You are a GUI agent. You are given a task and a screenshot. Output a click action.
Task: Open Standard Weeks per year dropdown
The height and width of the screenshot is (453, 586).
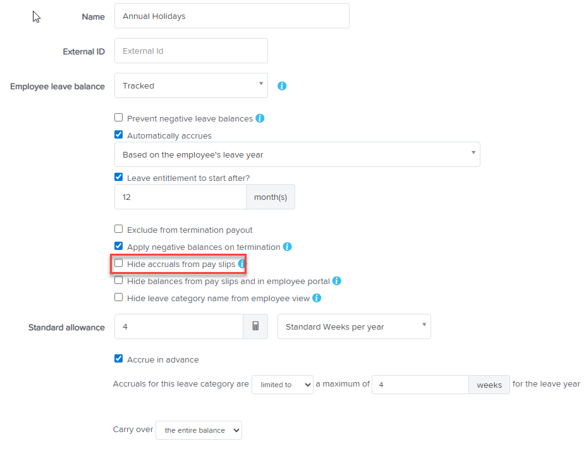pos(354,326)
